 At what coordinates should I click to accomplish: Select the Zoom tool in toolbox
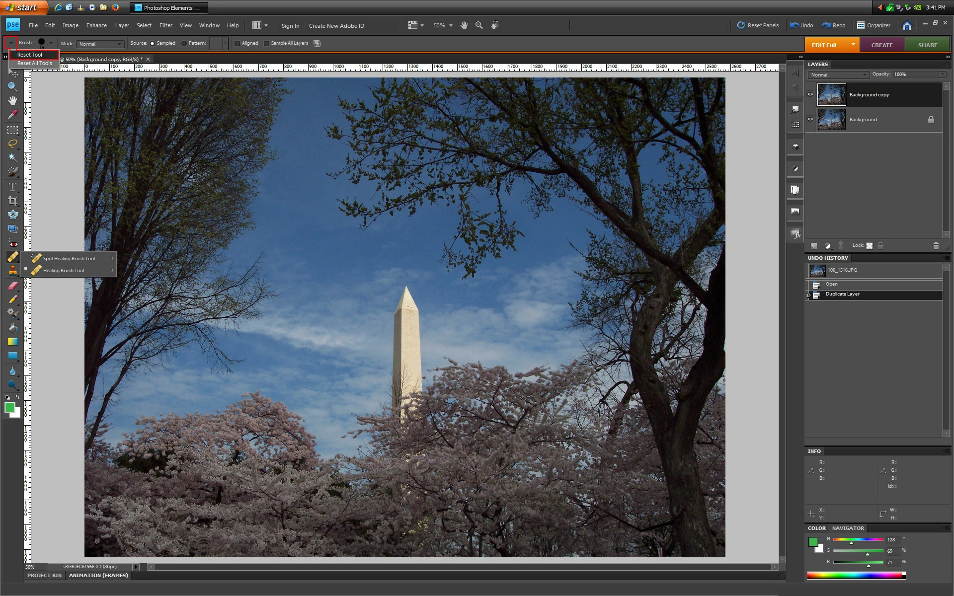[12, 87]
